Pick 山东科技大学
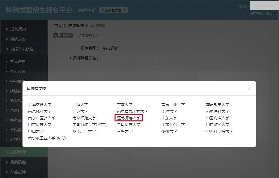The width and height of the screenshot is (279, 178). click(40, 125)
